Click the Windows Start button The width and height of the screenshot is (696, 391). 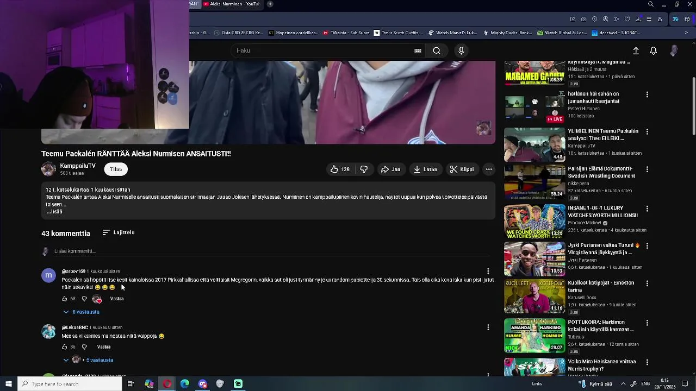click(x=9, y=384)
